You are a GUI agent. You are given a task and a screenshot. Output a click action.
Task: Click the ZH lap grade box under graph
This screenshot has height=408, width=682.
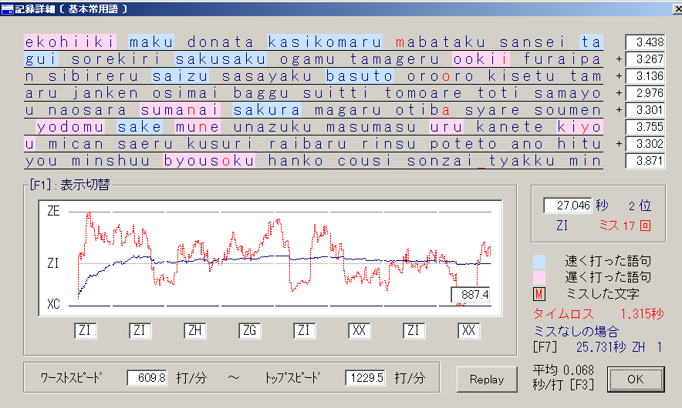tap(195, 331)
